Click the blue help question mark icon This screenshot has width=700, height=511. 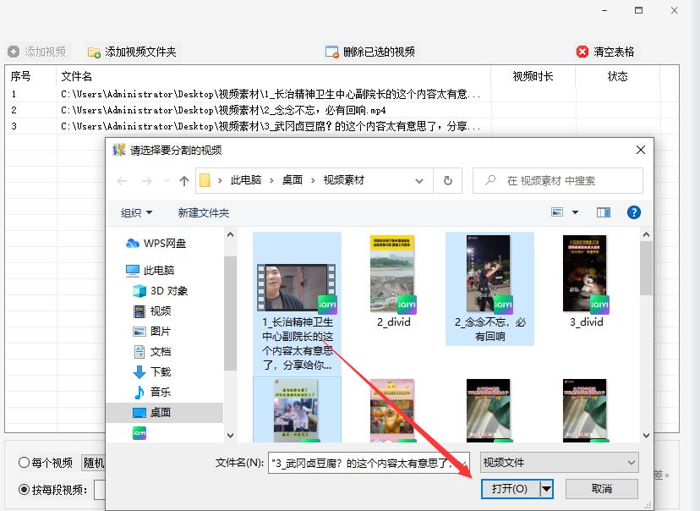pyautogui.click(x=634, y=212)
